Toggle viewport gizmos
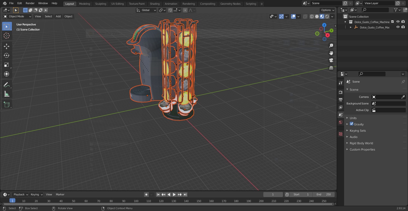 [x=281, y=16]
